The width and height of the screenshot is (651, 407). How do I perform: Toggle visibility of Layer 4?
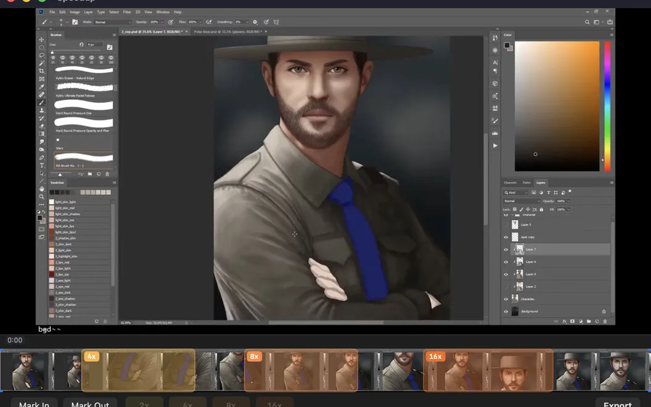click(506, 274)
